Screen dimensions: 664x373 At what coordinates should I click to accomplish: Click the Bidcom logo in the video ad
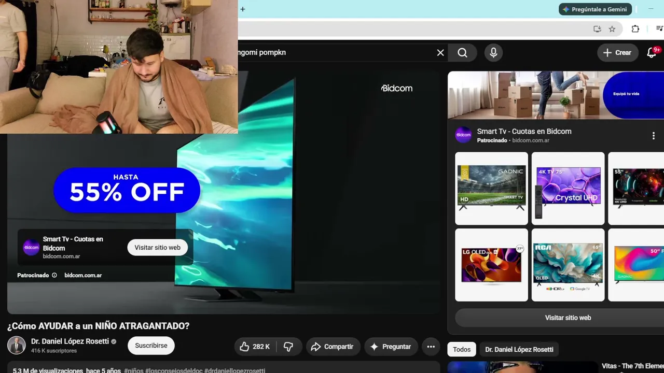coord(397,88)
